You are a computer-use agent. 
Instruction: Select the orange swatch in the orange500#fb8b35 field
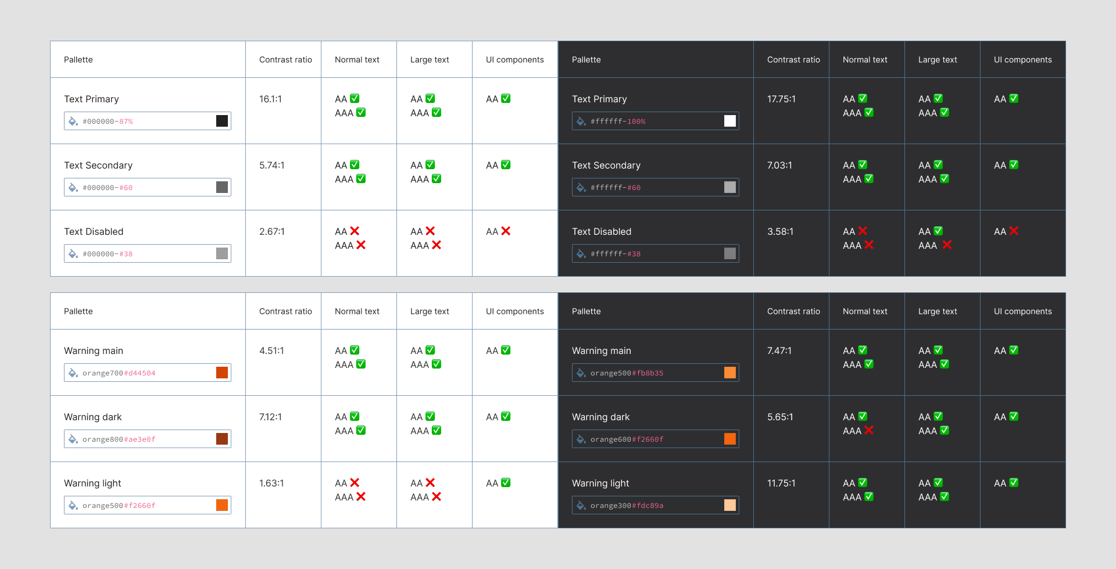[x=730, y=373]
